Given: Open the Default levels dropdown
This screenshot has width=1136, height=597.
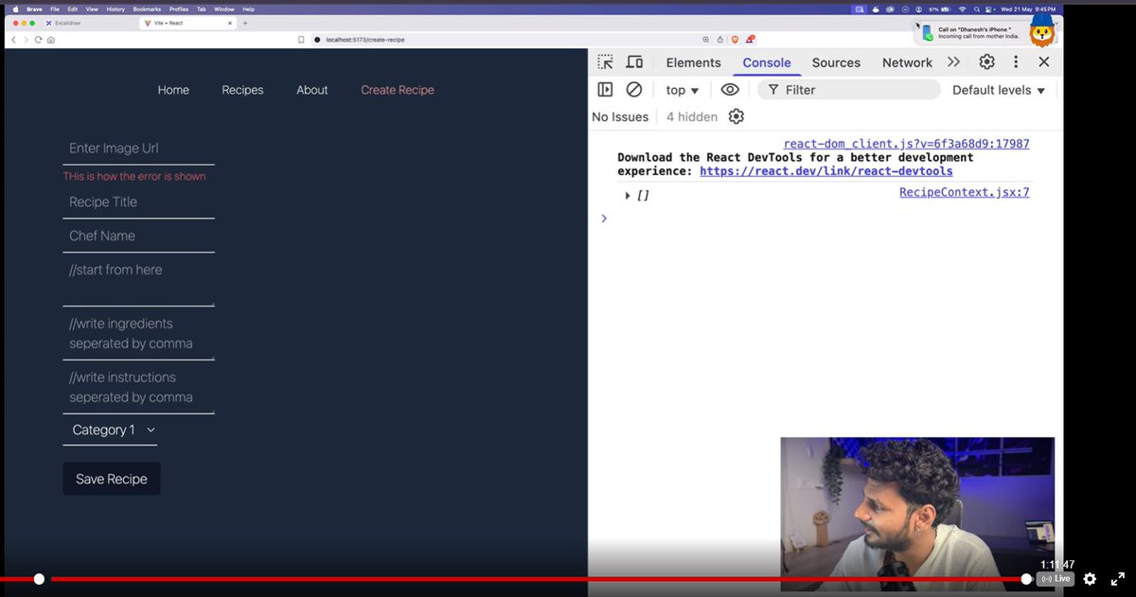Looking at the screenshot, I should [998, 89].
